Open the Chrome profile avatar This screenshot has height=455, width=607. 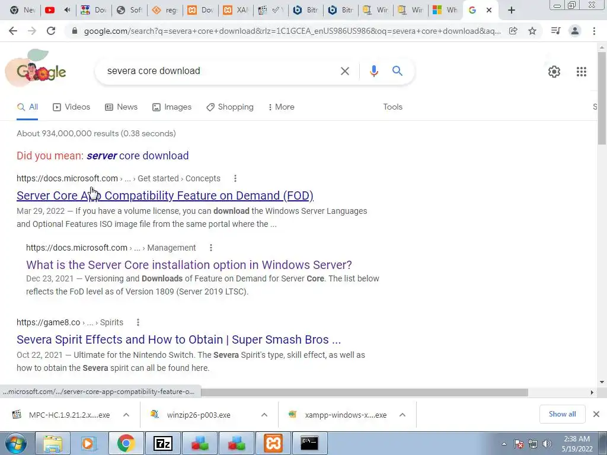point(575,31)
